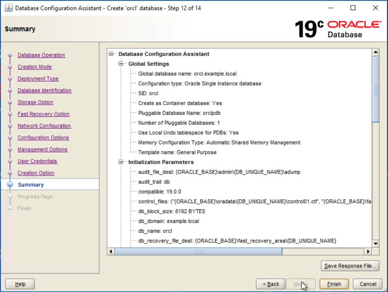Click the horizontal scrollbar left arrow

[x=111, y=251]
